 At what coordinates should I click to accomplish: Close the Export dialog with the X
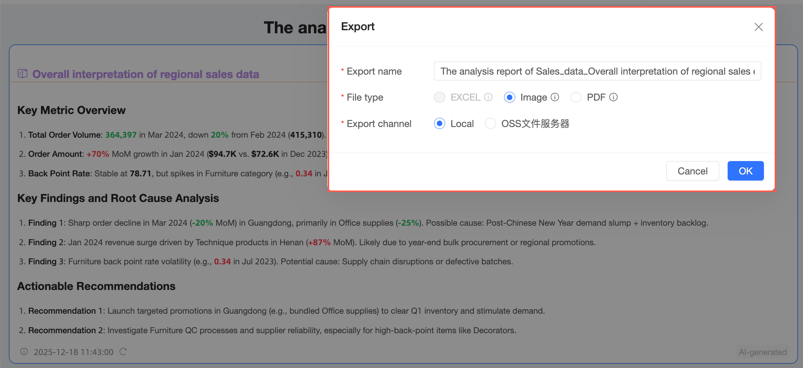coord(758,27)
